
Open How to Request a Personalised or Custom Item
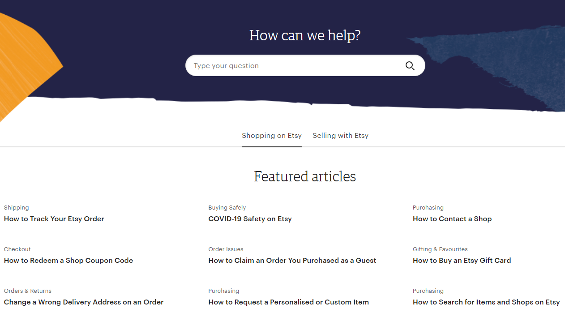pos(289,302)
